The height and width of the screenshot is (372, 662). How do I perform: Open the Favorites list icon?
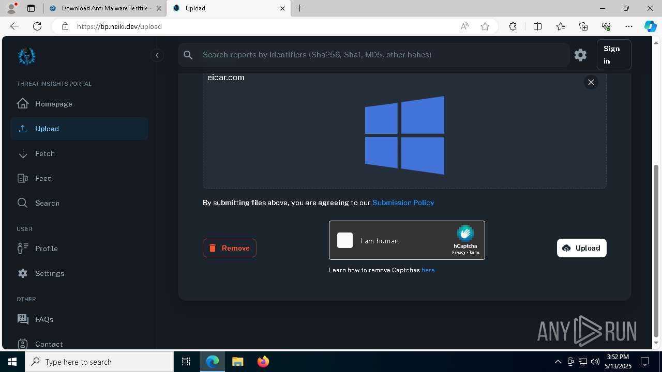(x=561, y=26)
